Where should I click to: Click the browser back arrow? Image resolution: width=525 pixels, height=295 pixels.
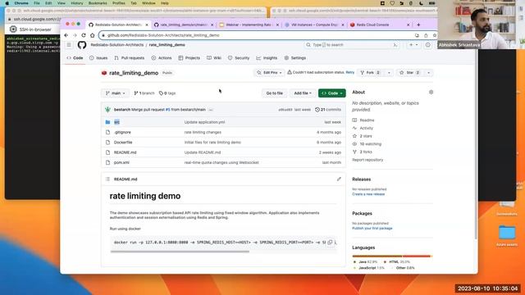pos(66,35)
